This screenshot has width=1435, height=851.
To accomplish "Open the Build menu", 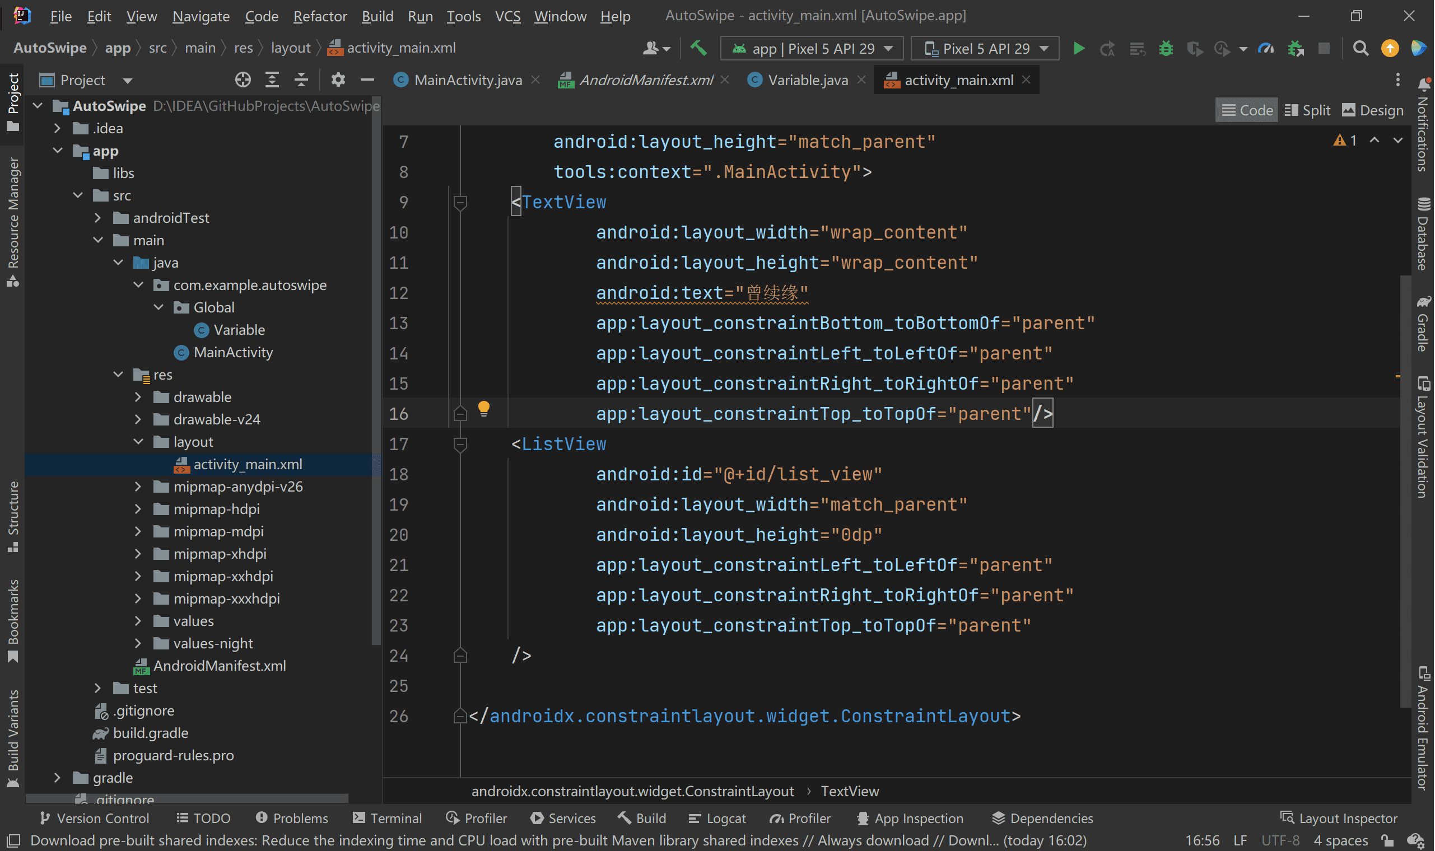I will click(378, 17).
